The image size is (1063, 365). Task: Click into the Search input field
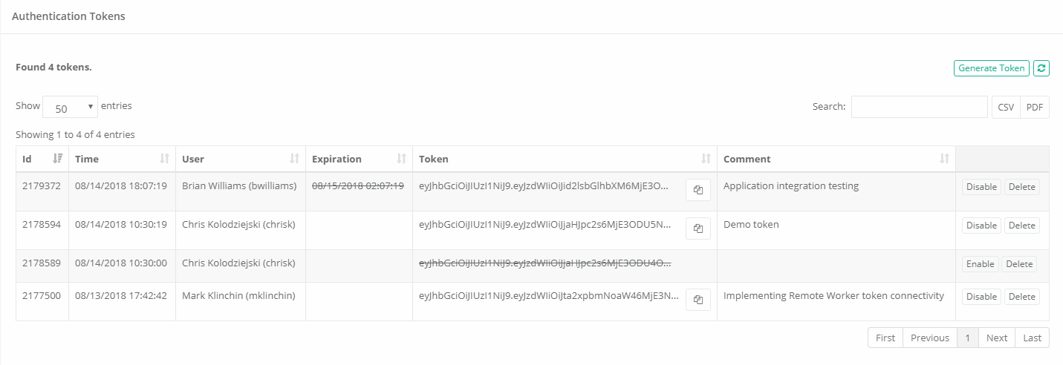pos(919,107)
